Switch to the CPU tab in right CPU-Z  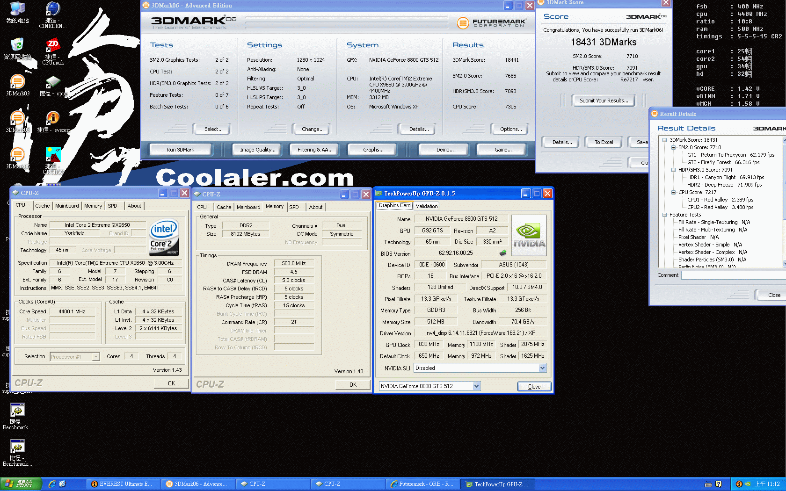pos(202,207)
